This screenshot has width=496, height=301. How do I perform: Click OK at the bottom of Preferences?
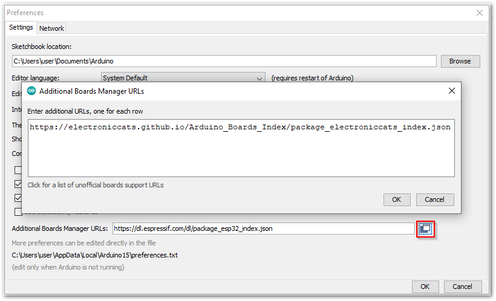click(425, 286)
